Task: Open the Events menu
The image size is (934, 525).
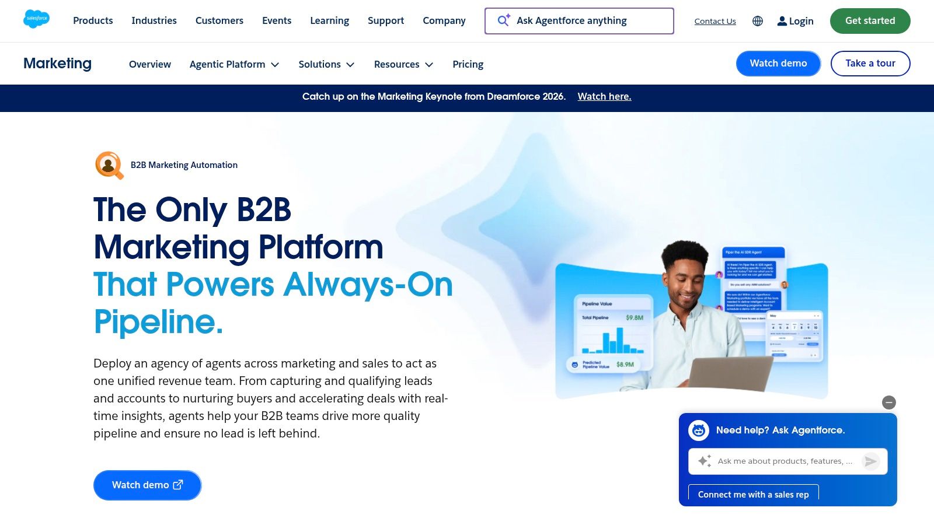Action: coord(277,20)
